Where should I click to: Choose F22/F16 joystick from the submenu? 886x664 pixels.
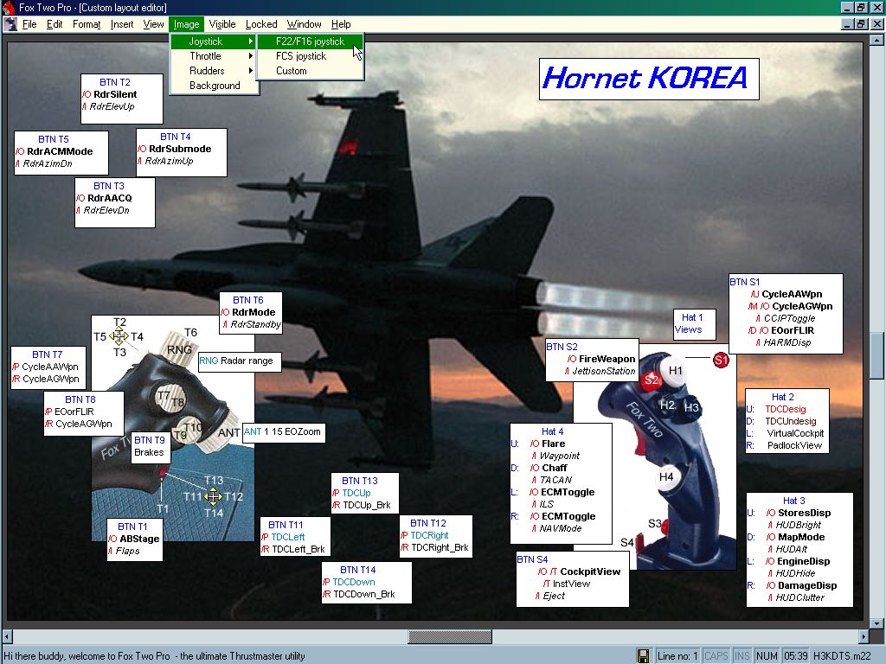[x=310, y=41]
